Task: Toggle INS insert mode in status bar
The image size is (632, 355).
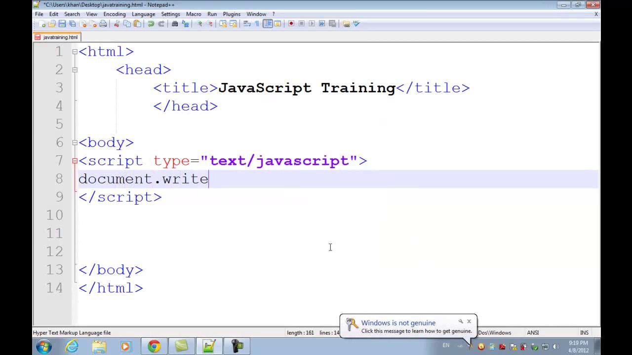Action: pos(585,333)
